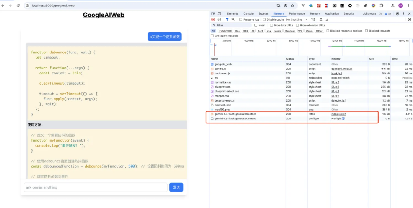Enable the Preserve log checkbox
413x208 pixels.
coord(241,19)
